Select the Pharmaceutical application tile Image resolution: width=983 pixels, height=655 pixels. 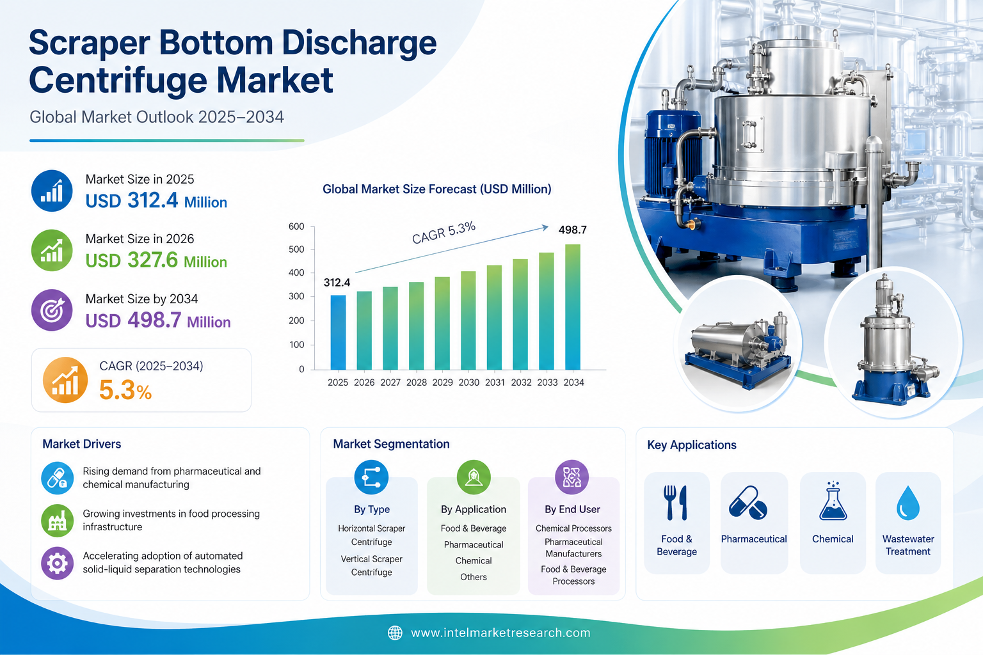coord(754,523)
